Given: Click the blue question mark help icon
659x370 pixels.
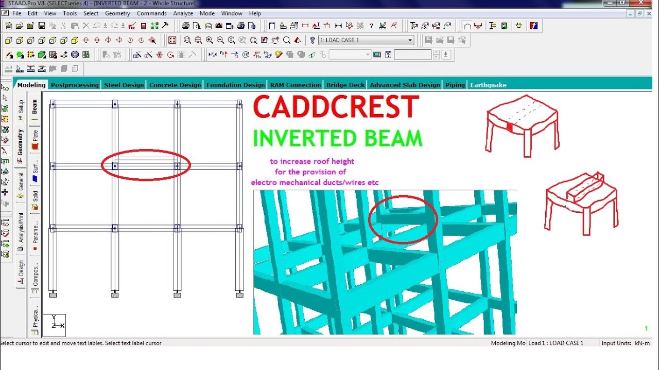Looking at the screenshot, I should [x=313, y=40].
